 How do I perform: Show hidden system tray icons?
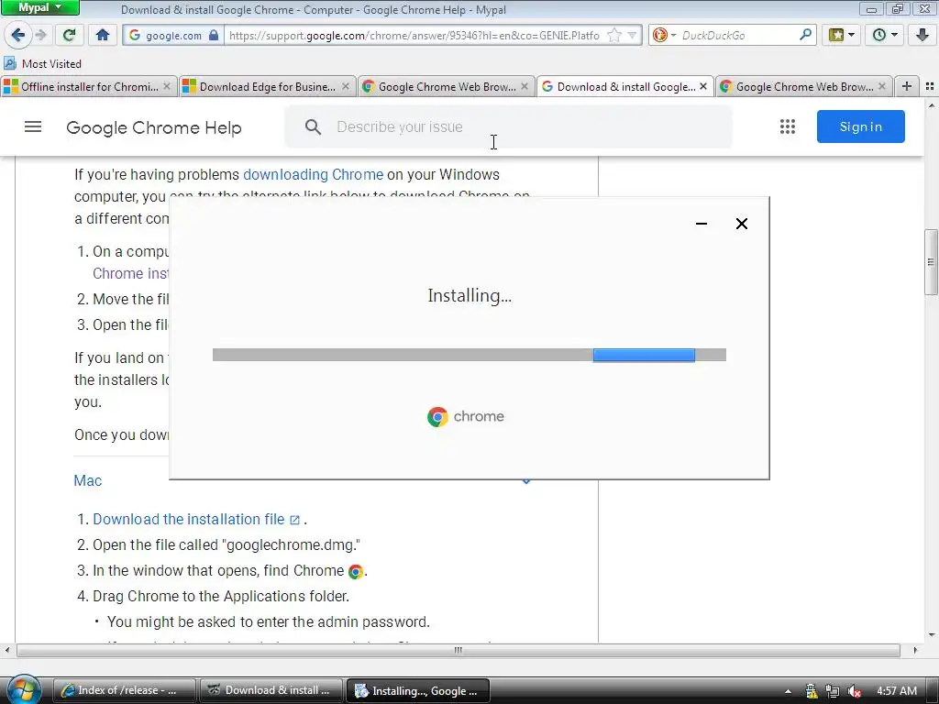click(x=788, y=691)
